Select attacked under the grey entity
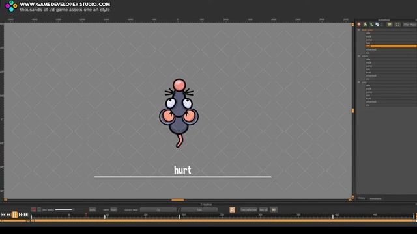Screen dimensions: 417x234 pos(391,101)
